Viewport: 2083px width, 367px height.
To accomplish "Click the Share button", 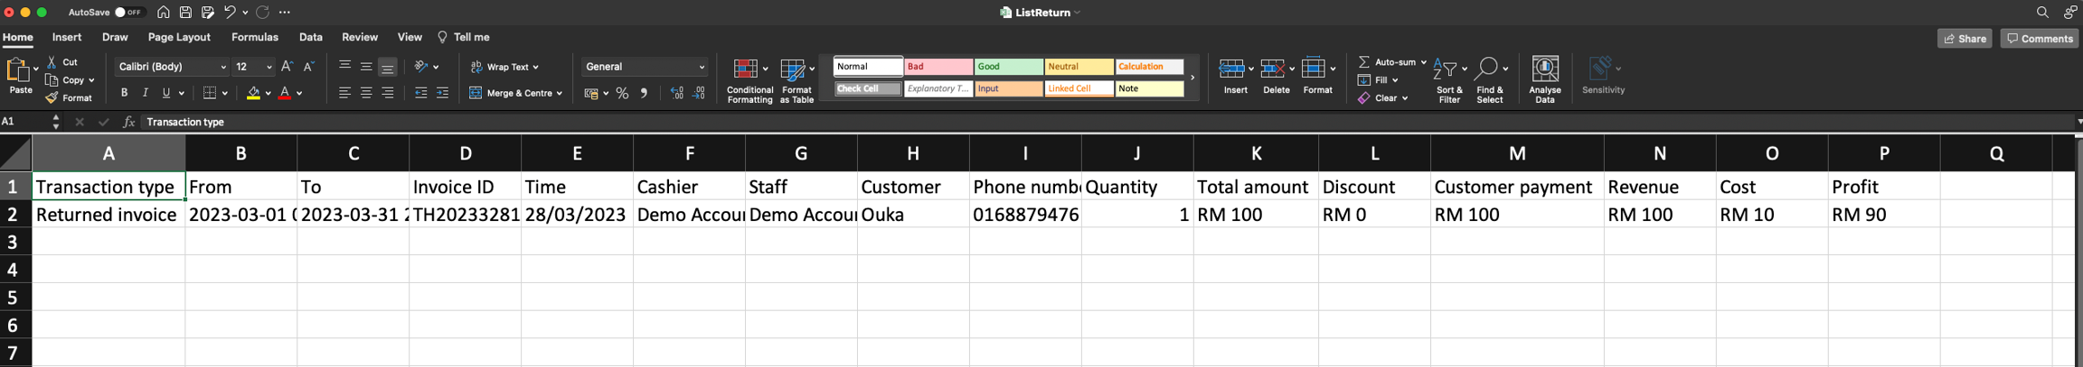I will click(1964, 39).
